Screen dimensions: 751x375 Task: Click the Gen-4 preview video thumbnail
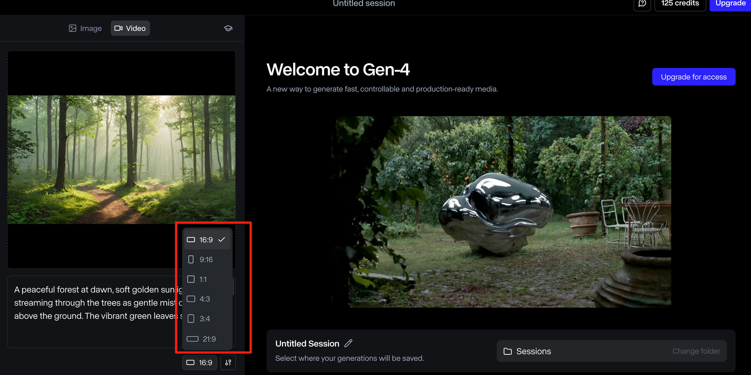pos(501,212)
